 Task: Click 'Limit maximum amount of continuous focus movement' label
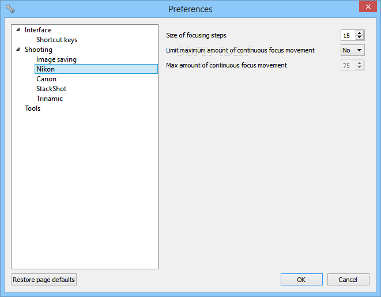pyautogui.click(x=240, y=50)
